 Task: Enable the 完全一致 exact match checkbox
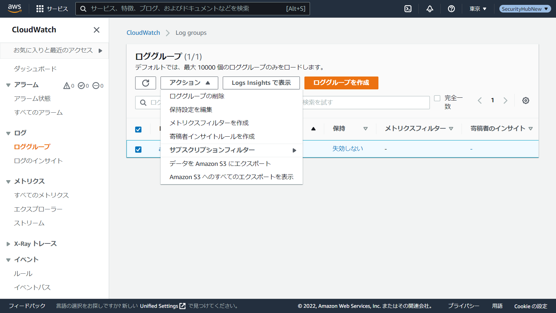pyautogui.click(x=437, y=98)
